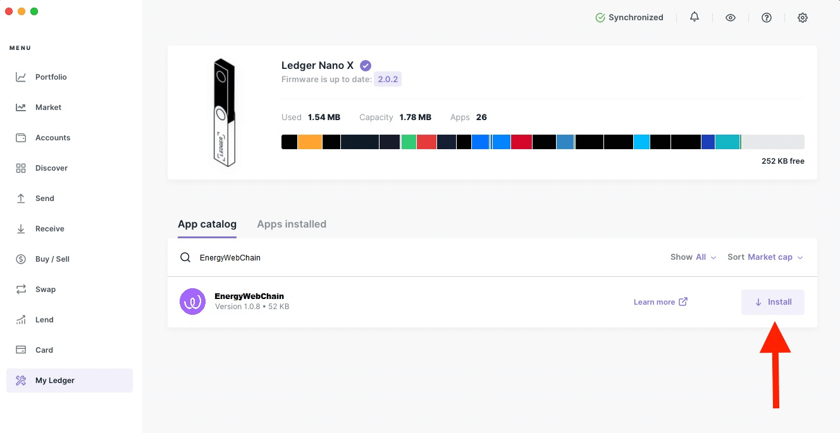Click the search magnifier icon
The height and width of the screenshot is (433, 840).
click(x=185, y=257)
